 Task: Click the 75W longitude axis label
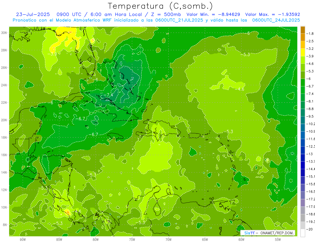[x=132, y=240]
